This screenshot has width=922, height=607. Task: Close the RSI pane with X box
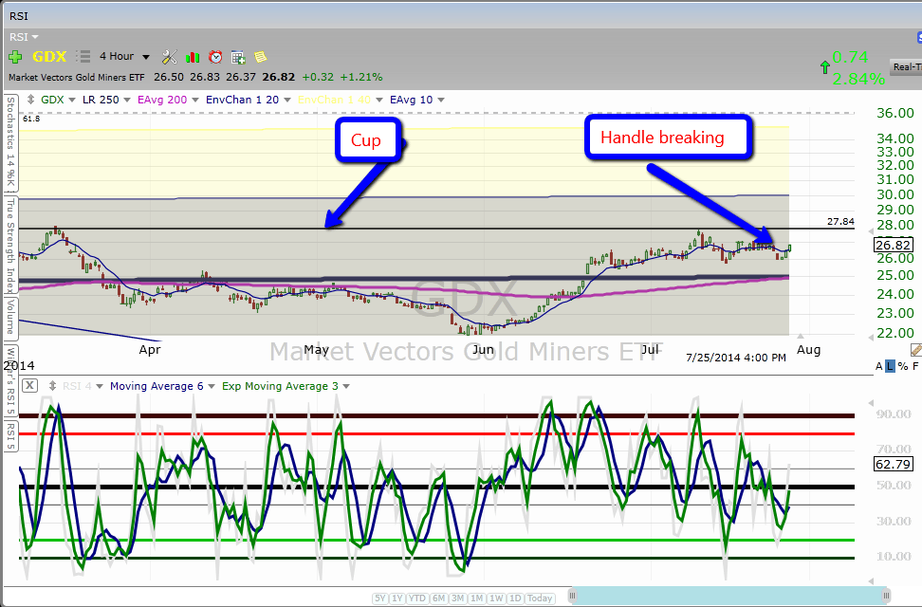tap(29, 385)
